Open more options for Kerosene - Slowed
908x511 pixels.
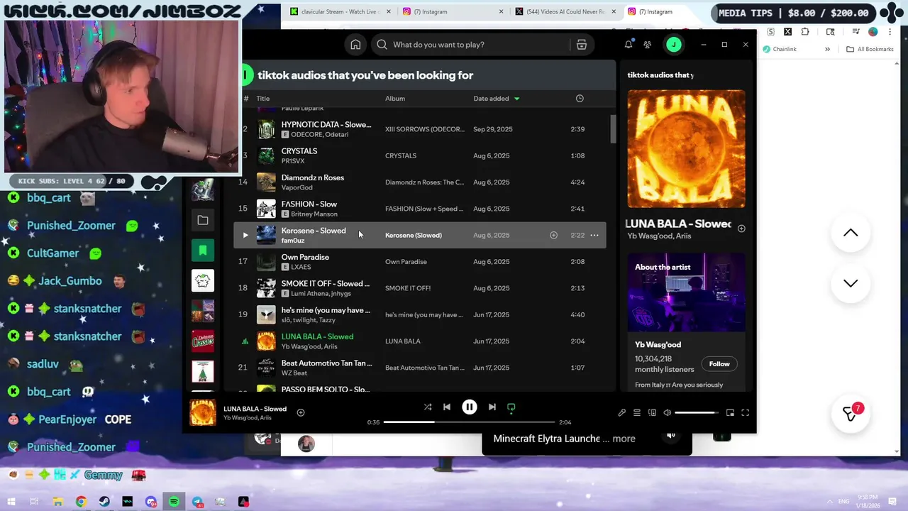pos(594,235)
